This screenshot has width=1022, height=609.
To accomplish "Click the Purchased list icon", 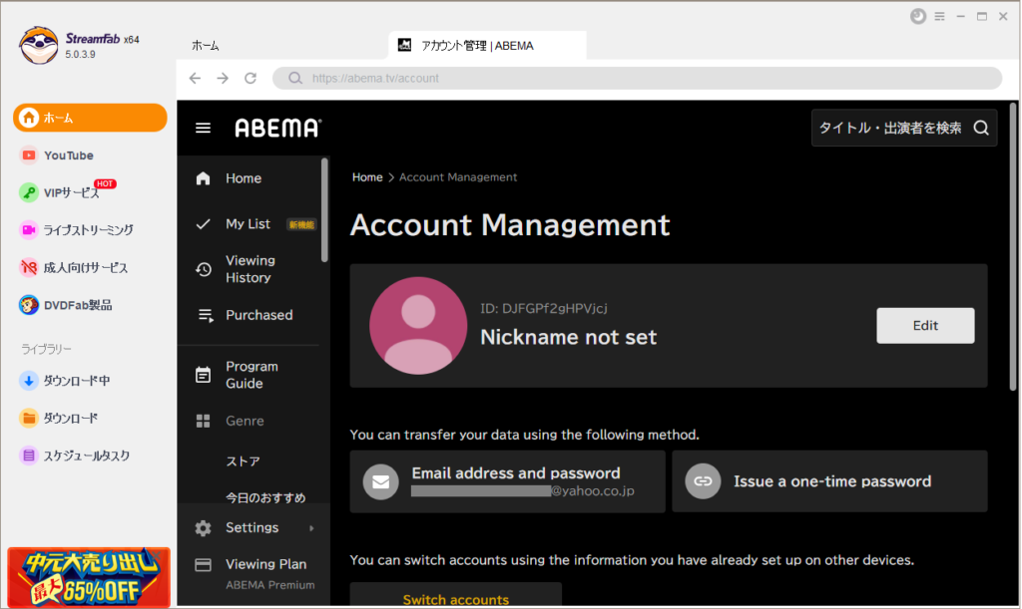I will click(206, 316).
